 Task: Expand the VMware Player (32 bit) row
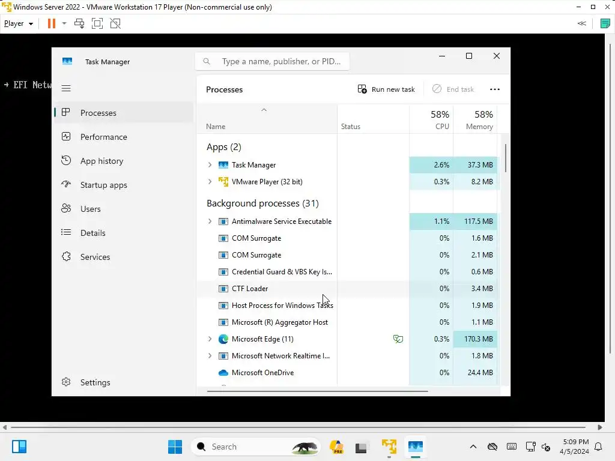tap(210, 182)
